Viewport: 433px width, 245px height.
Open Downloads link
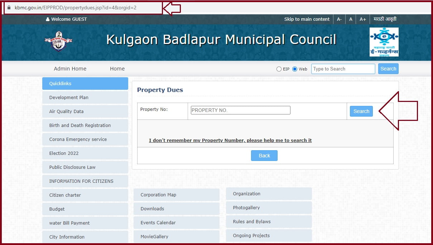177,209
